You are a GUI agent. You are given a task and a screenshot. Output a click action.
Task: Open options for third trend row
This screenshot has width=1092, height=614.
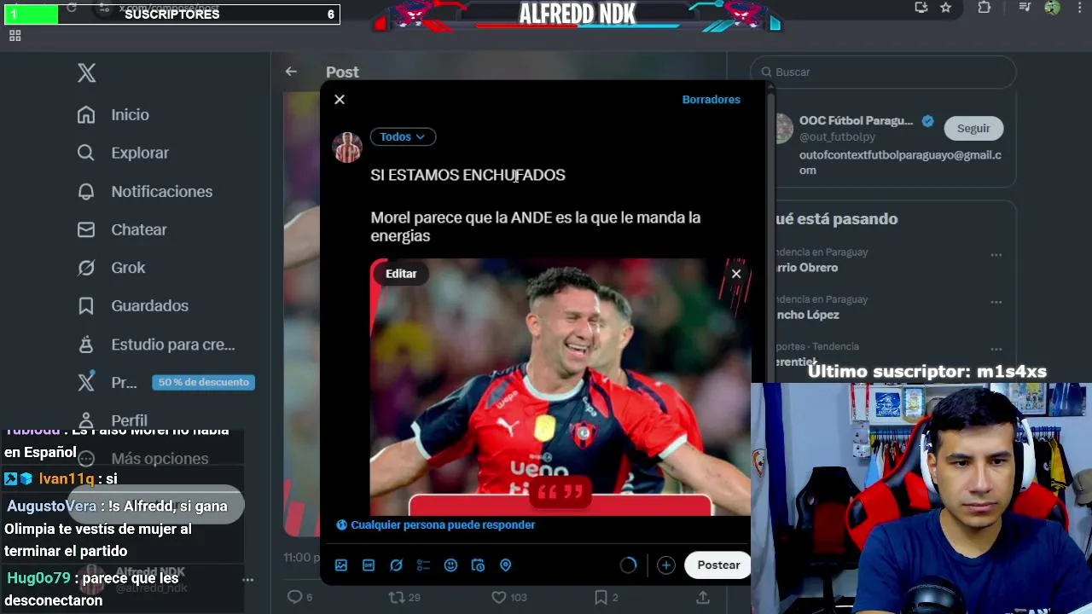click(x=996, y=350)
